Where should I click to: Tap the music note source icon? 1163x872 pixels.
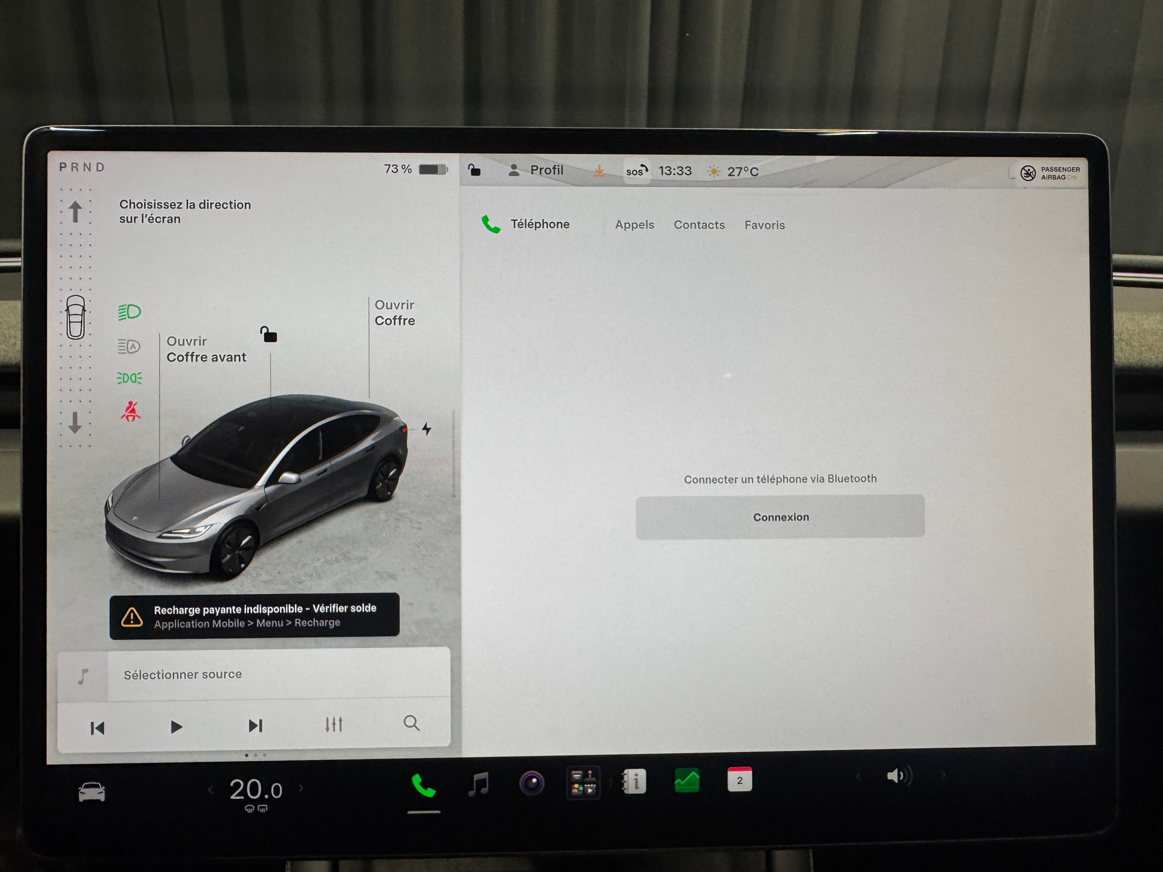[x=83, y=676]
